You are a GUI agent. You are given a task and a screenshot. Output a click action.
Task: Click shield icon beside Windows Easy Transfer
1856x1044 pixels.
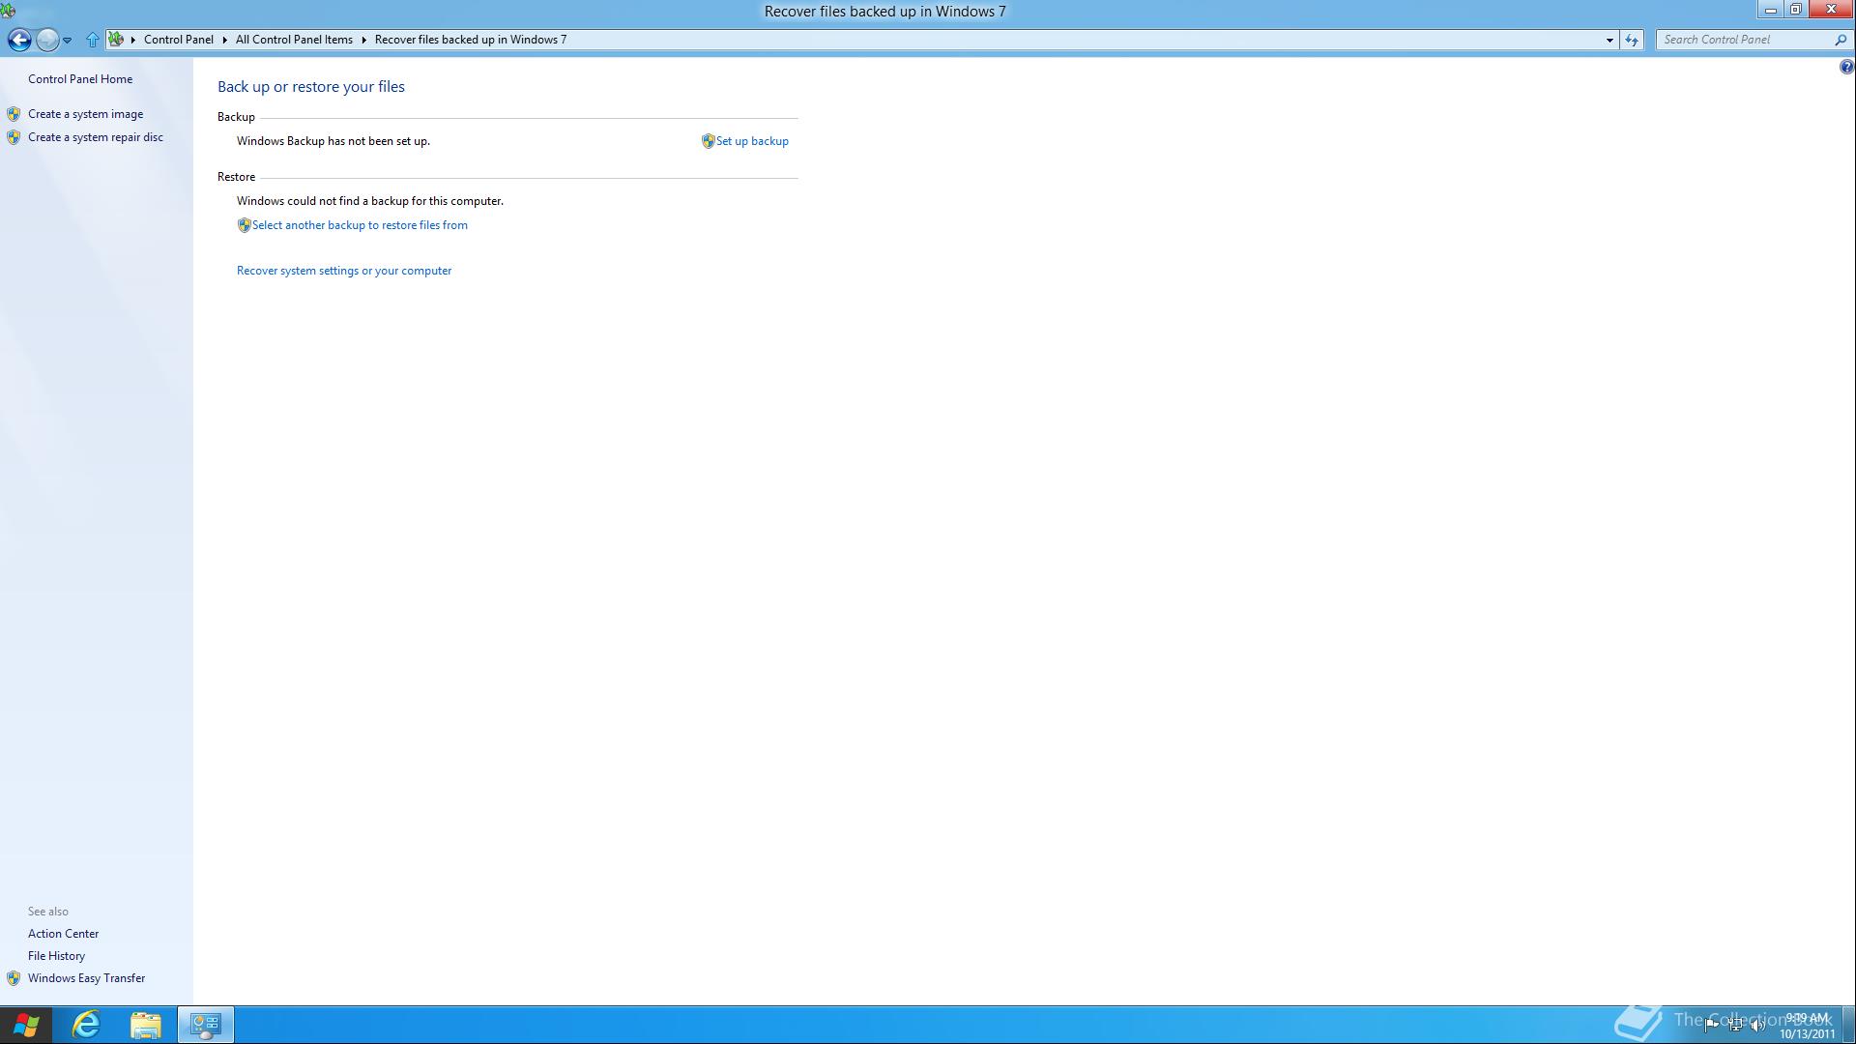14,978
